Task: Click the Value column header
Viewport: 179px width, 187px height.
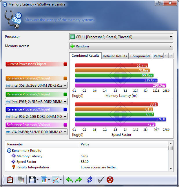Action: pyautogui.click(x=124, y=144)
